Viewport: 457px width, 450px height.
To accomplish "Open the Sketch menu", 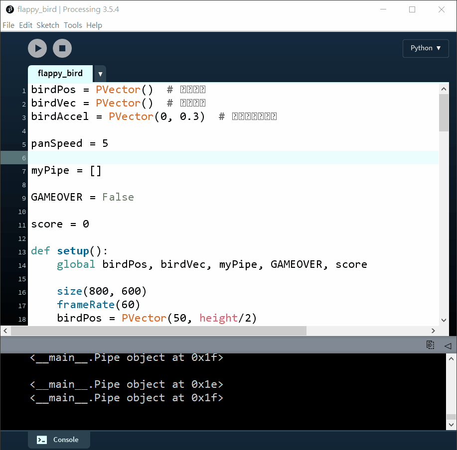I will [x=48, y=25].
